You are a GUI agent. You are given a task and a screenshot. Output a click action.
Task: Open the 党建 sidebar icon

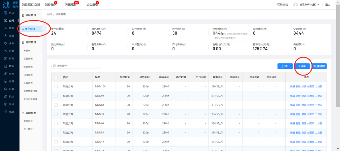pyautogui.click(x=6, y=112)
